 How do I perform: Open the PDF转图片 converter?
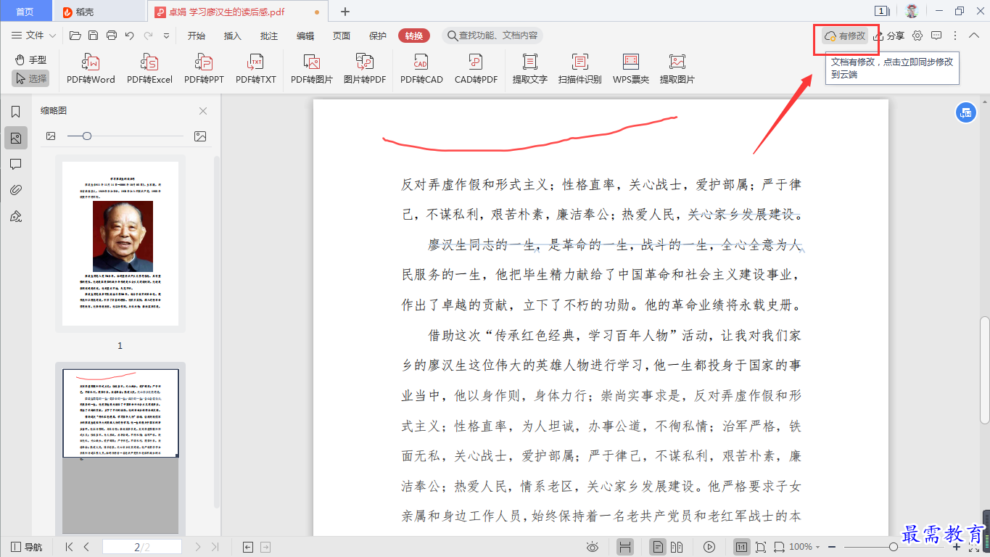[312, 70]
